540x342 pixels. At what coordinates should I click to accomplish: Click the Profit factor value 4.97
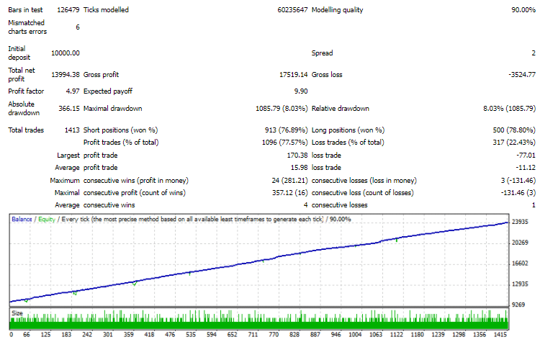click(x=71, y=91)
